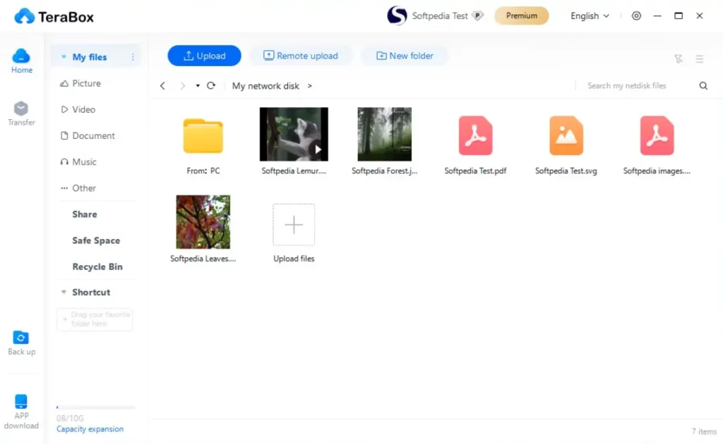Open the Music category

[83, 161]
